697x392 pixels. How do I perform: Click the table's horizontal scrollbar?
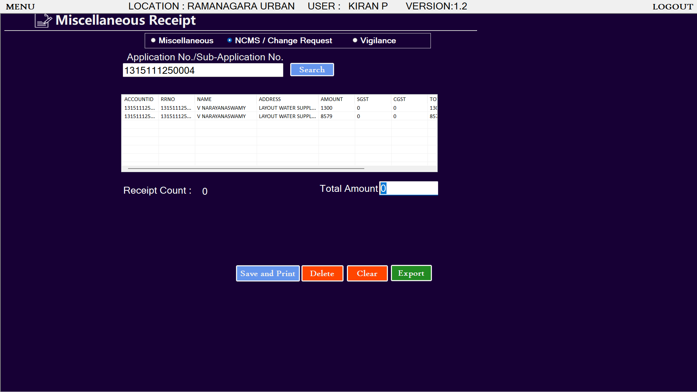pyautogui.click(x=246, y=169)
